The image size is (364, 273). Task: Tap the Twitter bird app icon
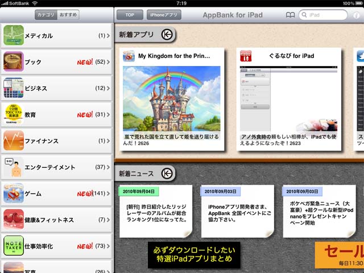pos(360,56)
